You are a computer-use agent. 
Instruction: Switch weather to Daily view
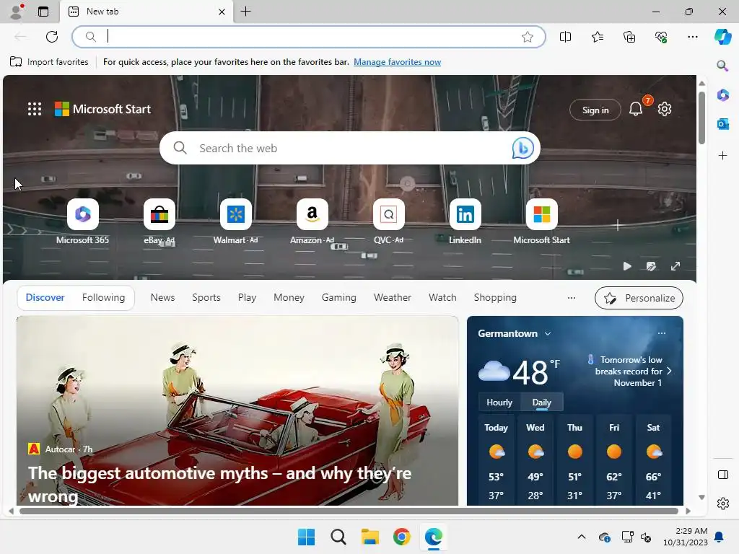(541, 403)
